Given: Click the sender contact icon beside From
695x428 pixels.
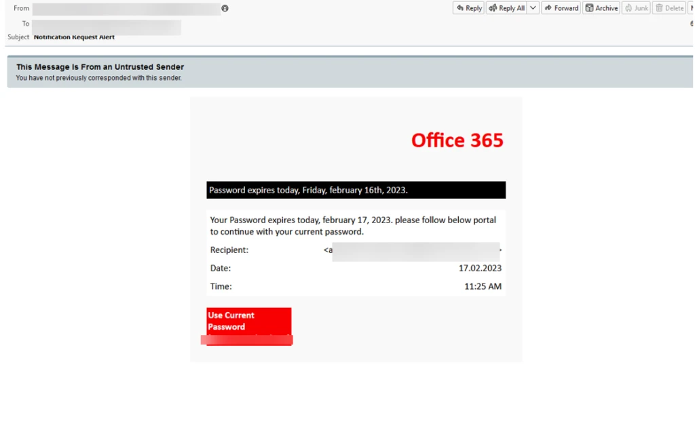Looking at the screenshot, I should click(x=225, y=8).
